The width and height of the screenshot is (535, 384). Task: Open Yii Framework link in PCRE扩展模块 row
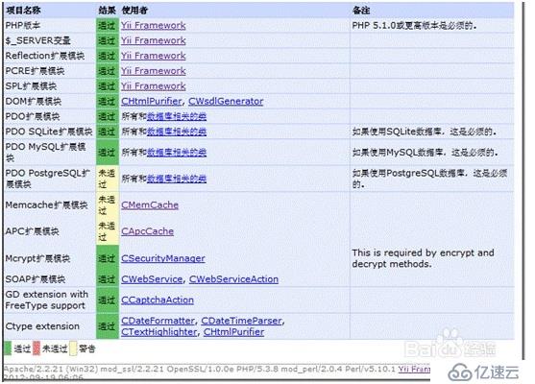153,71
